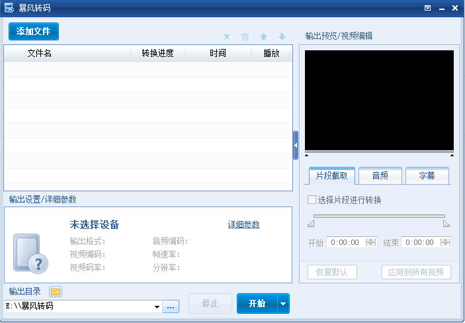This screenshot has width=465, height=323.
Task: Collapse the preview panel with the side arrow
Action: click(x=296, y=145)
